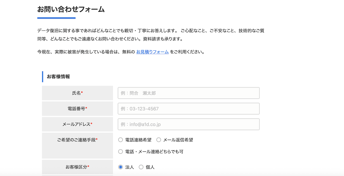Click the メールアドレス field label
344x176 pixels.
(x=76, y=124)
